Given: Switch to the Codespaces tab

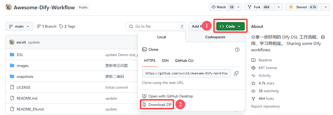Looking at the screenshot, I should [x=215, y=37].
